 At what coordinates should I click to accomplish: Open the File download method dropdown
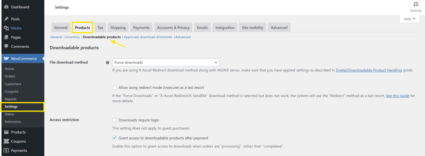[x=166, y=62]
